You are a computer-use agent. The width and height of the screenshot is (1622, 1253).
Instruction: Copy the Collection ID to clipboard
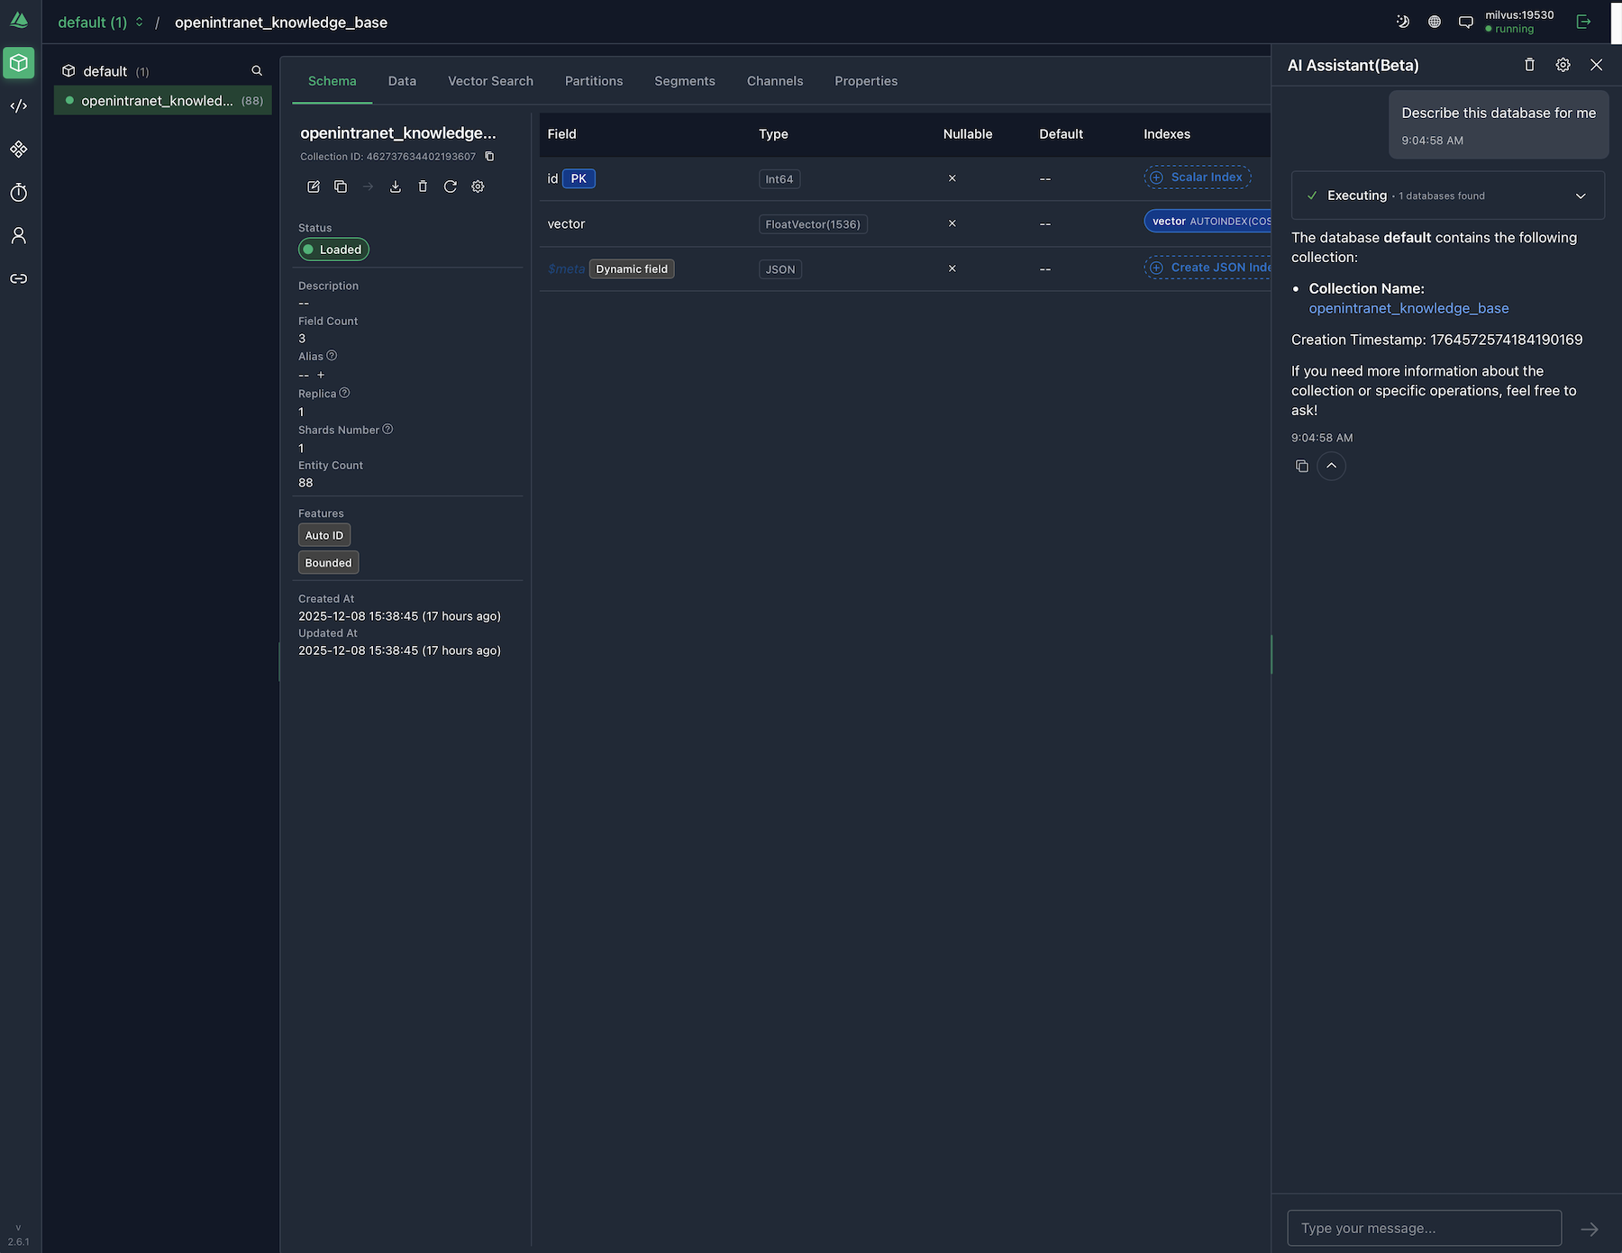pos(489,157)
